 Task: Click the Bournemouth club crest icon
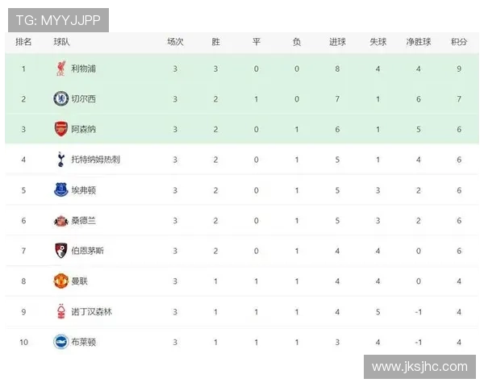click(x=61, y=251)
